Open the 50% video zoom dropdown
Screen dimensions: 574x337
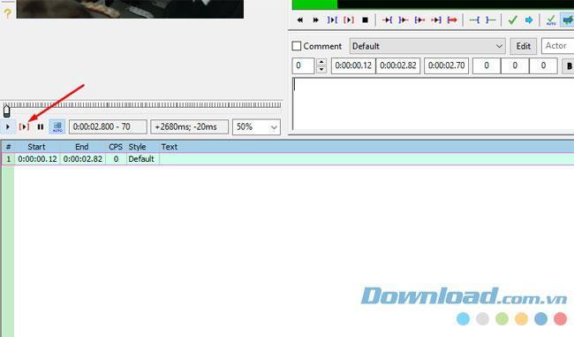coord(256,126)
